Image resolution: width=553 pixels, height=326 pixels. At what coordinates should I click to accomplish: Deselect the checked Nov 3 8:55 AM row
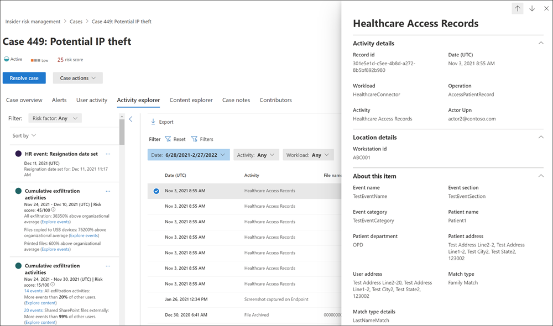156,191
